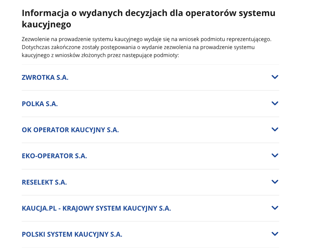Click the chevron icon beside ZWROTKA S.A.
Viewport: 312px width, 249px height.
point(275,77)
